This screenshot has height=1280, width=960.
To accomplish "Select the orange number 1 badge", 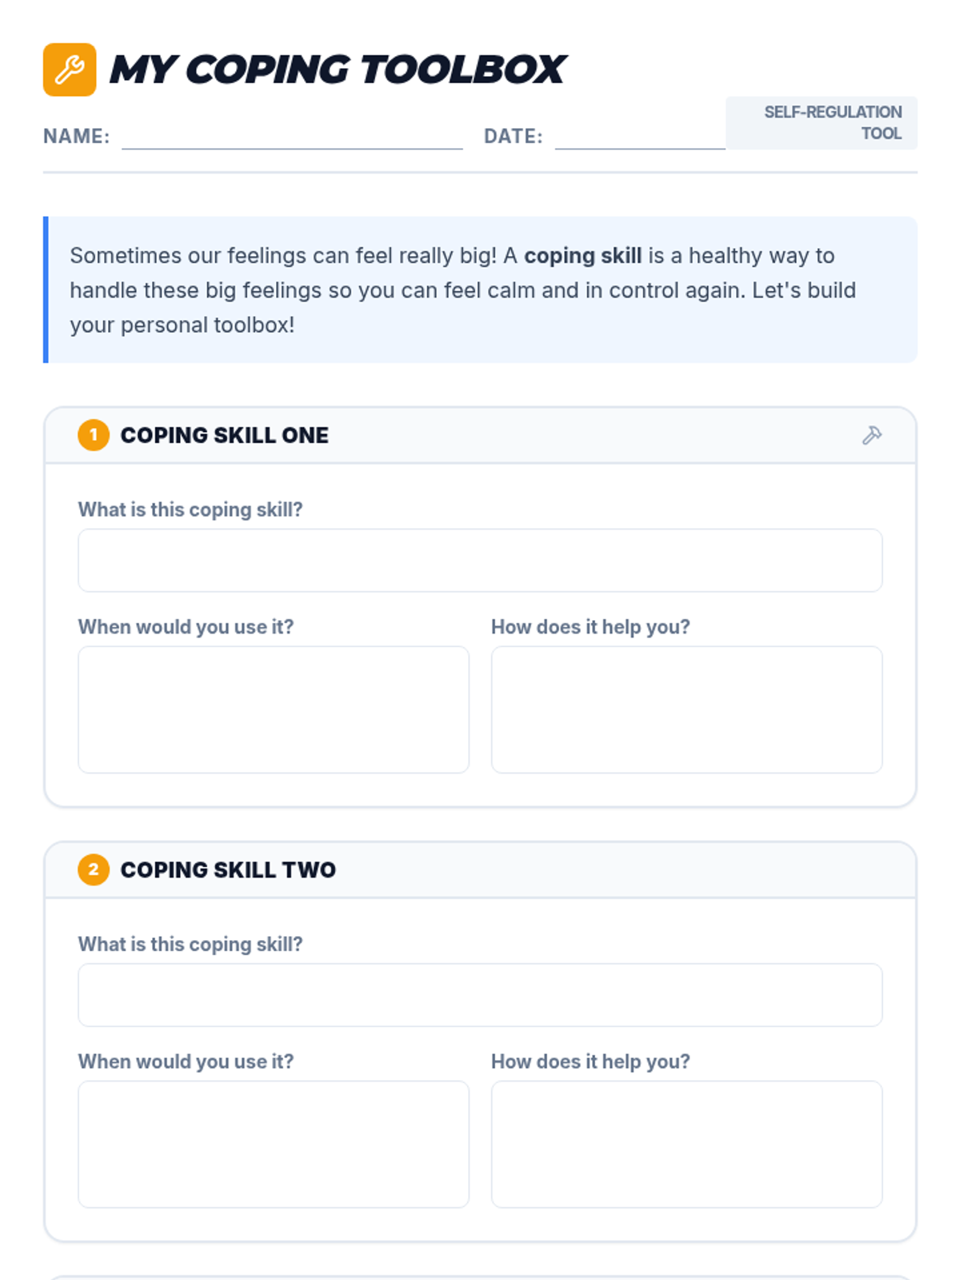I will (x=94, y=435).
